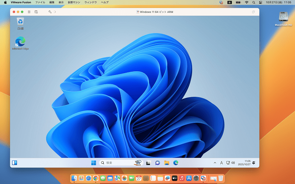Click the Unity view icon at the window's right edge
Image resolution: width=295 pixels, height=184 pixels.
[253, 12]
